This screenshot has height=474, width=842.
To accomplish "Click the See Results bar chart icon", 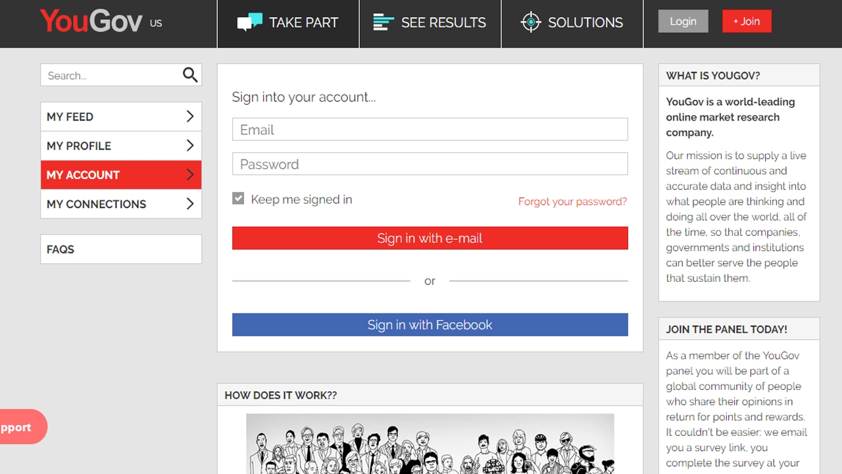I will 384,22.
